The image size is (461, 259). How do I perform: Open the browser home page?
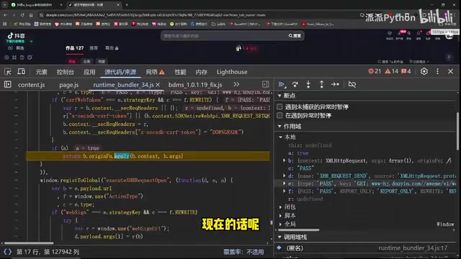click(31, 15)
